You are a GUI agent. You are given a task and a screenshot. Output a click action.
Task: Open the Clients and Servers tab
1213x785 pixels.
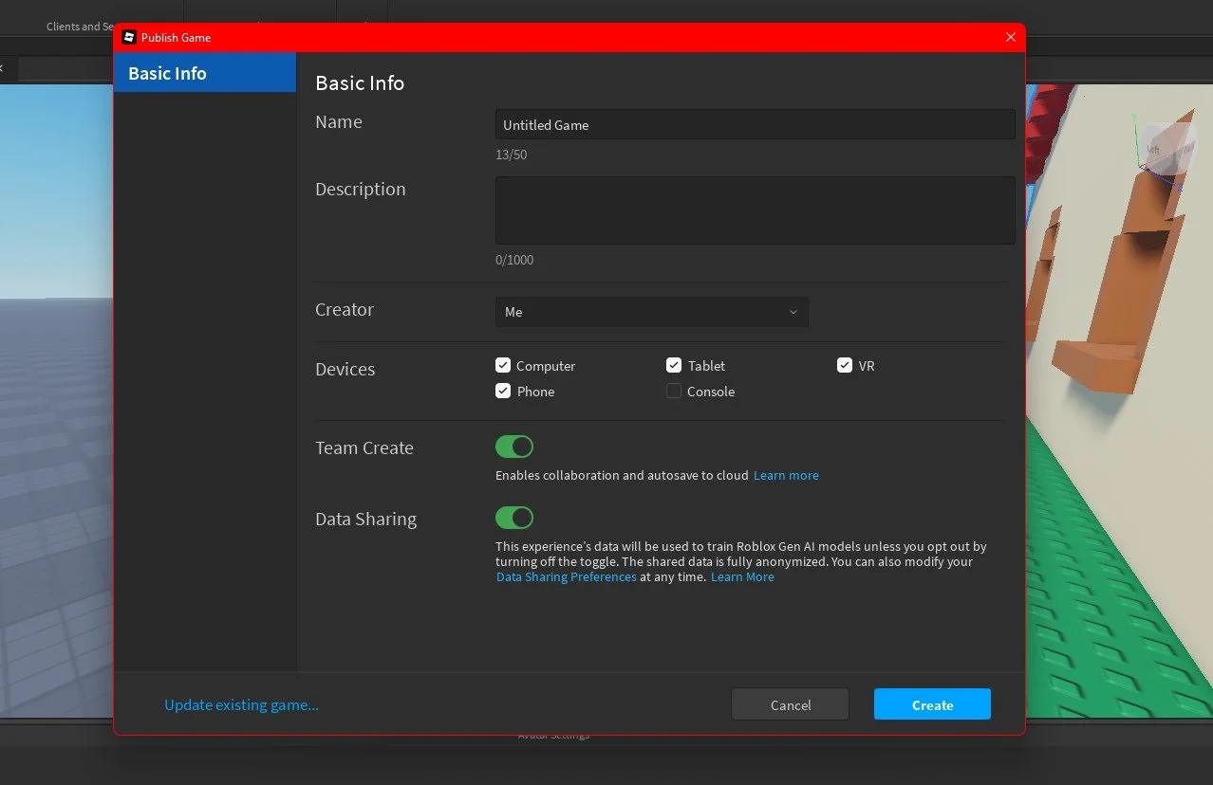tap(81, 27)
